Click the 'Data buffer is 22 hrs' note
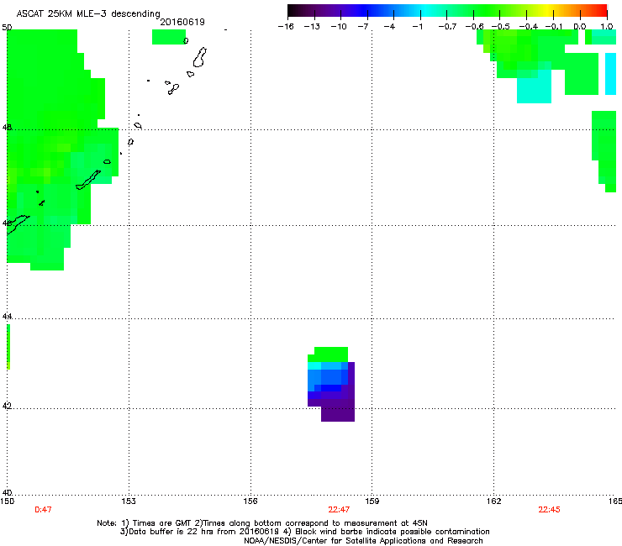Image resolution: width=622 pixels, height=546 pixels. tap(304, 532)
